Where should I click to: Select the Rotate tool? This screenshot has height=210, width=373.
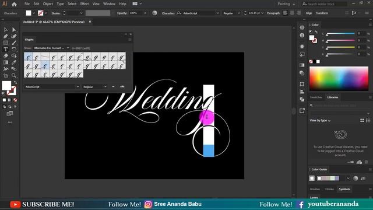pyautogui.click(x=14, y=49)
